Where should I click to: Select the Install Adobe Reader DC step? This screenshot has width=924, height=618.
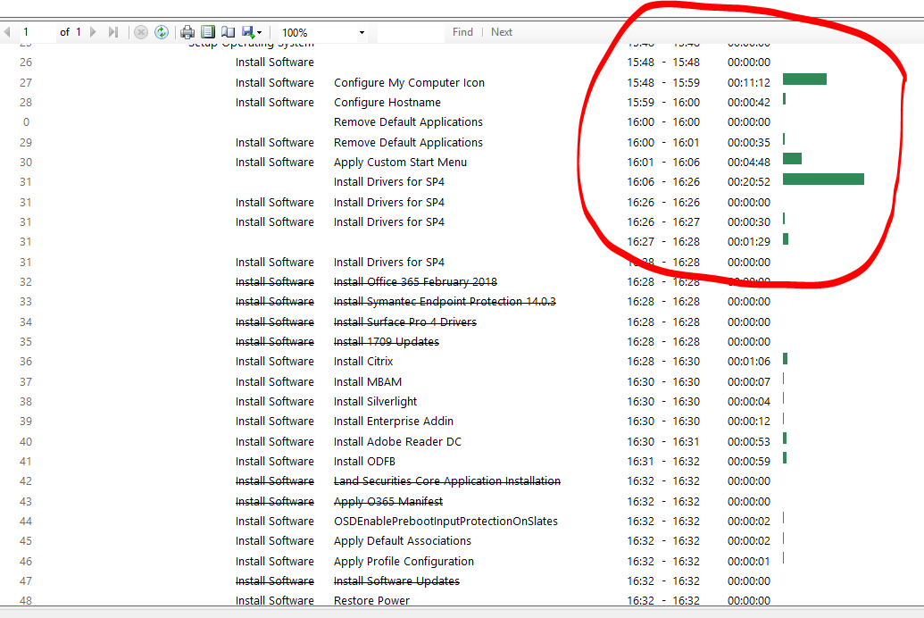tap(397, 442)
